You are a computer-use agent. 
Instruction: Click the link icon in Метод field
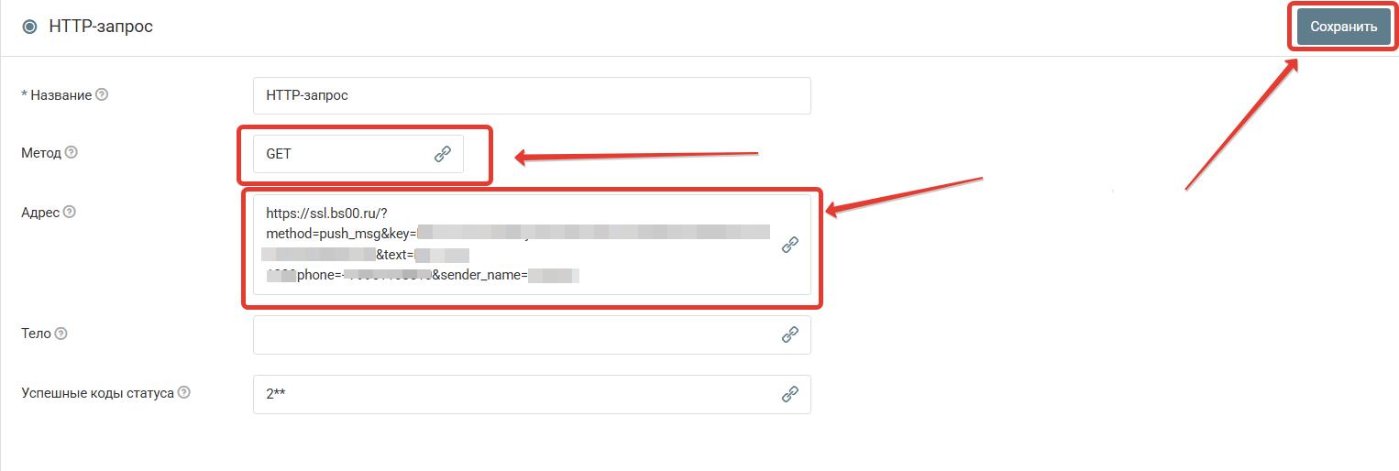443,154
